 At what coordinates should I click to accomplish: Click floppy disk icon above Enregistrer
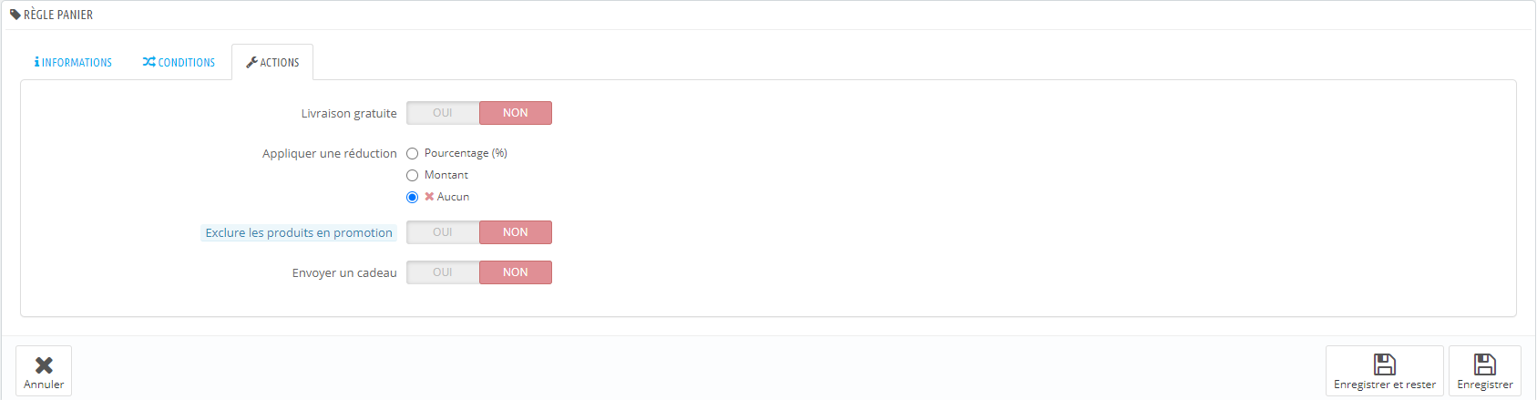coord(1485,364)
